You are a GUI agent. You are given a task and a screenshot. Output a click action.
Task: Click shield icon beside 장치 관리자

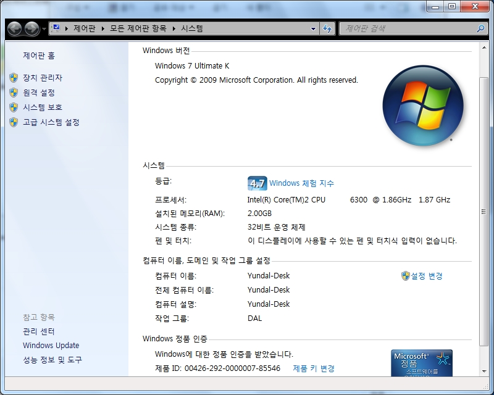pyautogui.click(x=14, y=78)
